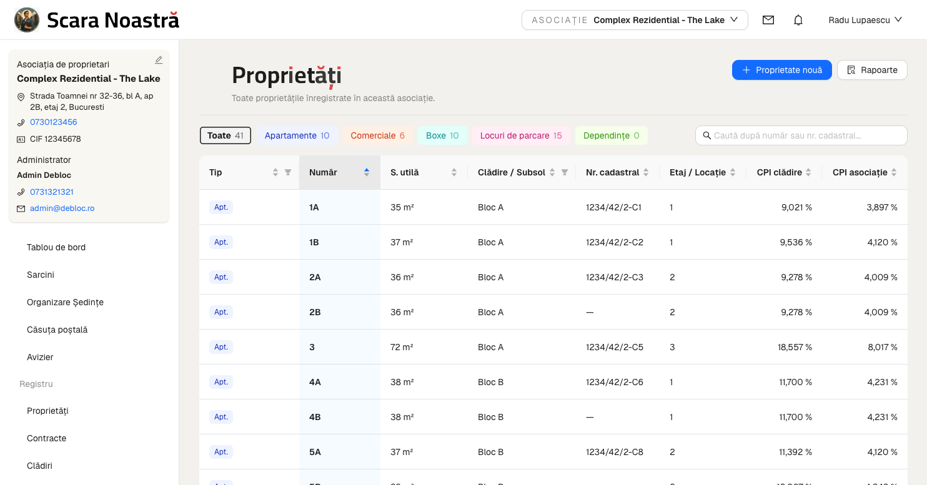Click the filter icon in Tip column
This screenshot has width=927, height=485.
pyautogui.click(x=288, y=172)
